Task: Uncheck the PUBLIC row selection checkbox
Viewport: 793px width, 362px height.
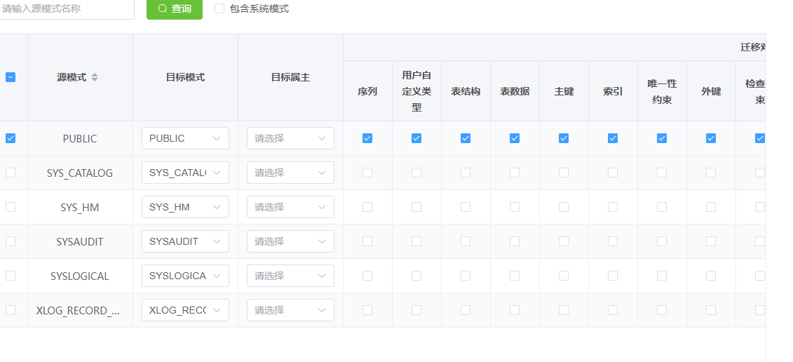Action: 11,138
